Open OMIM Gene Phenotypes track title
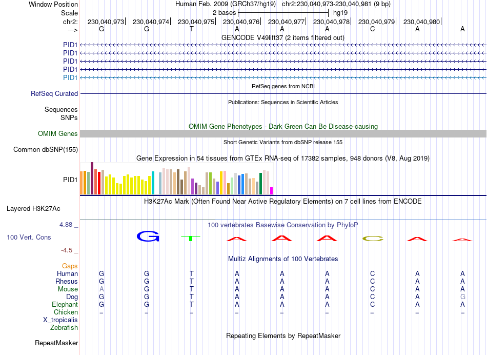The width and height of the screenshot is (487, 355). [x=283, y=126]
